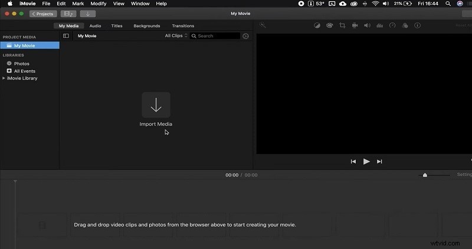The height and width of the screenshot is (249, 472).
Task: Switch to the Backgrounds tab
Action: 147,26
